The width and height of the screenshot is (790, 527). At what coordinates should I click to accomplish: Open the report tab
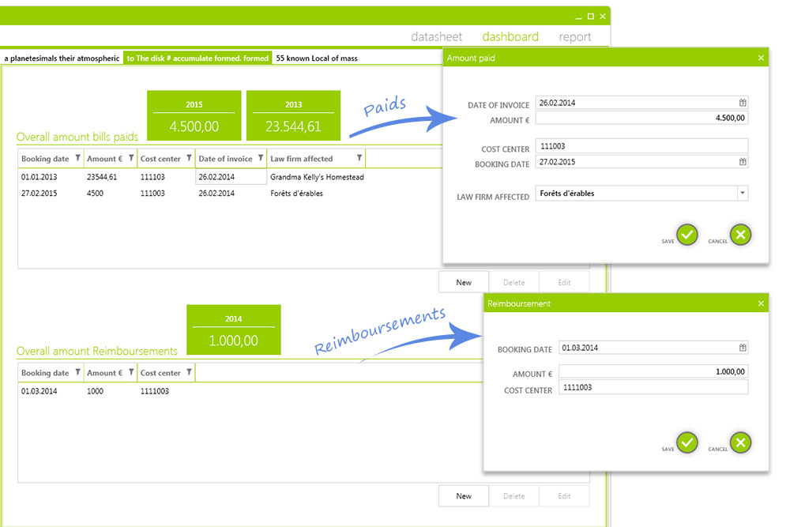point(574,36)
